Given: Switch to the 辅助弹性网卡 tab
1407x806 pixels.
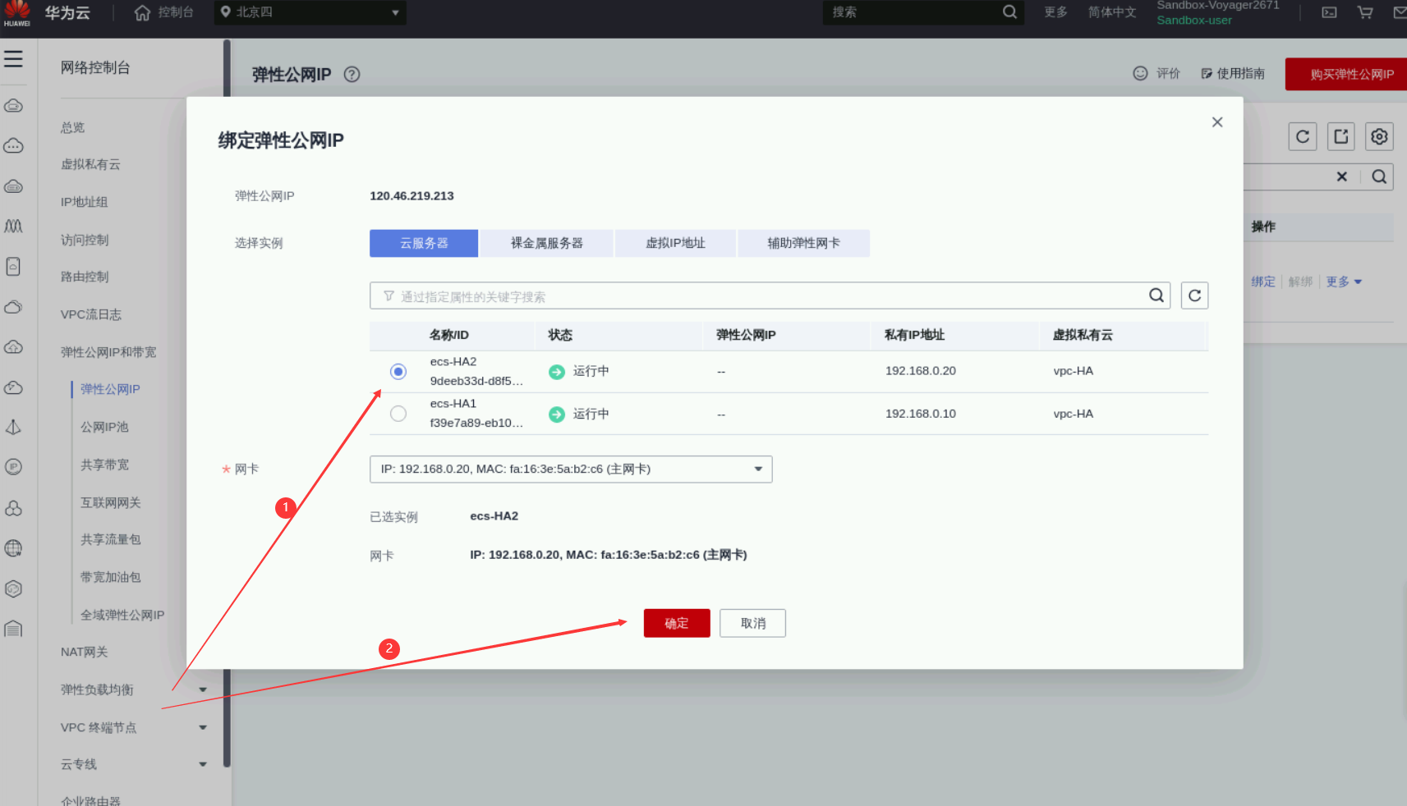Looking at the screenshot, I should (x=803, y=243).
